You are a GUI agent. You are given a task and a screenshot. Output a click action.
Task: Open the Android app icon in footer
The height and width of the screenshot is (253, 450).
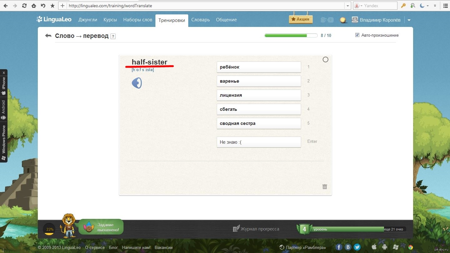click(x=385, y=247)
